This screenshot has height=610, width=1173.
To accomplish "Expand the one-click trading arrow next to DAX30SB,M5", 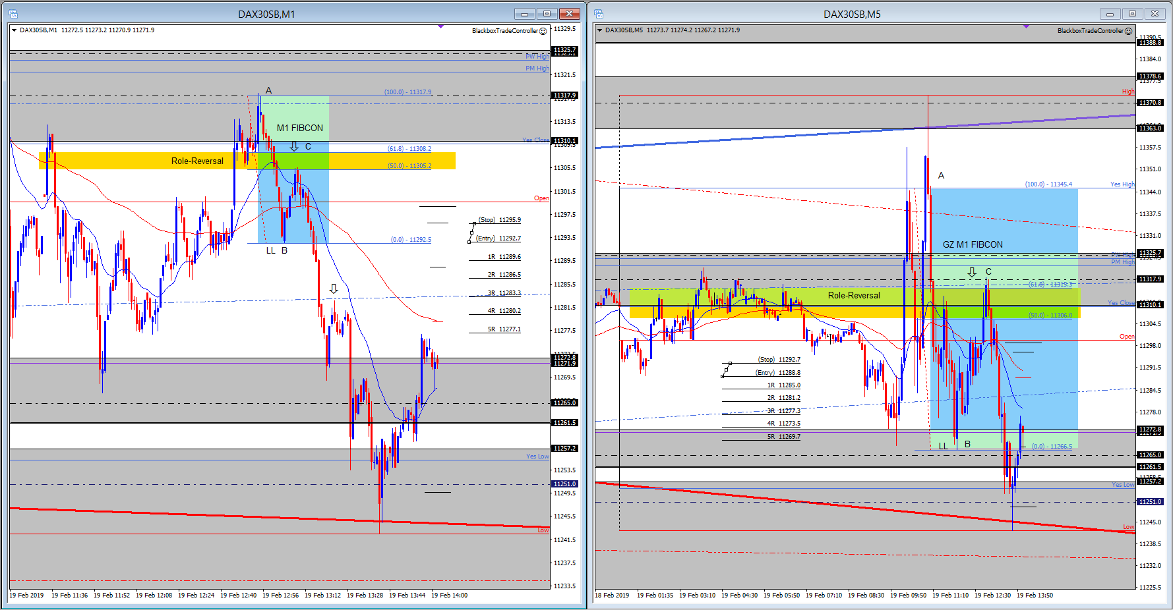I will (x=599, y=30).
